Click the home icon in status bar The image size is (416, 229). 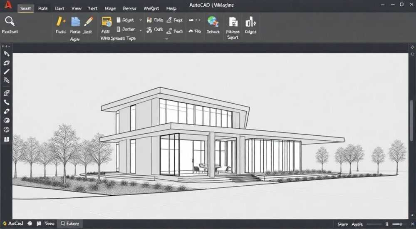pyautogui.click(x=30, y=224)
